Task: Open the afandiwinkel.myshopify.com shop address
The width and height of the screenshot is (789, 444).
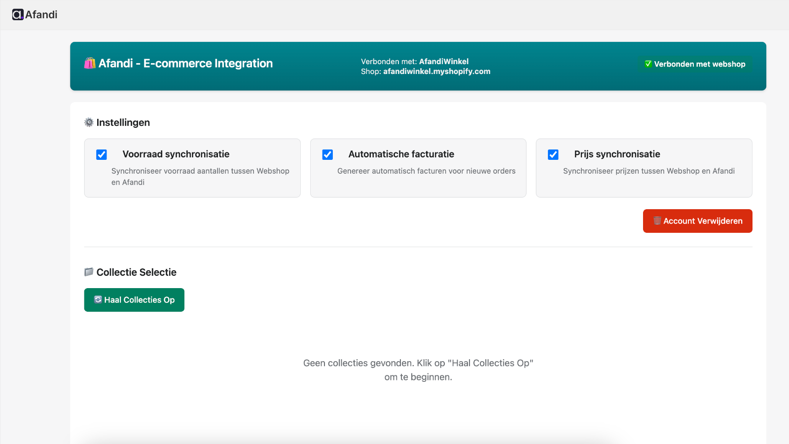Action: (436, 72)
